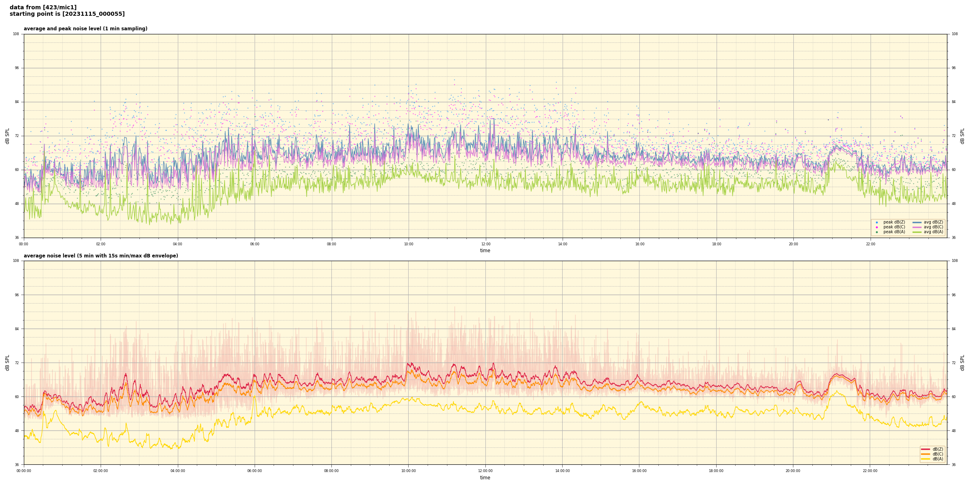Click the bottom chart title about 5 min envelope
This screenshot has width=970, height=485.
[101, 256]
